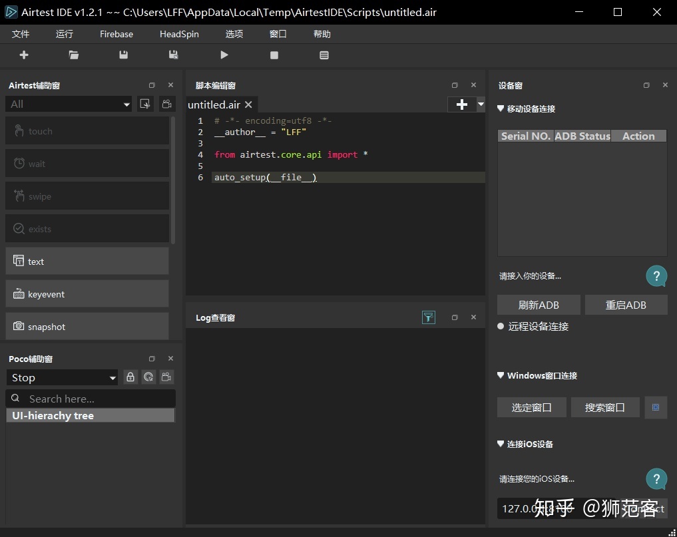
Task: Click the 搜索窗口 button
Action: [x=605, y=407]
